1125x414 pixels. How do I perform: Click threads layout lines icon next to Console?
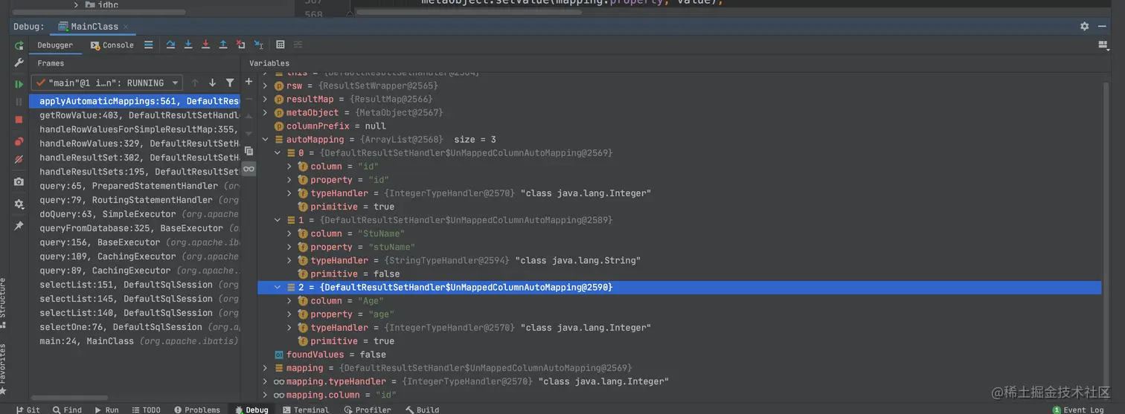[149, 45]
